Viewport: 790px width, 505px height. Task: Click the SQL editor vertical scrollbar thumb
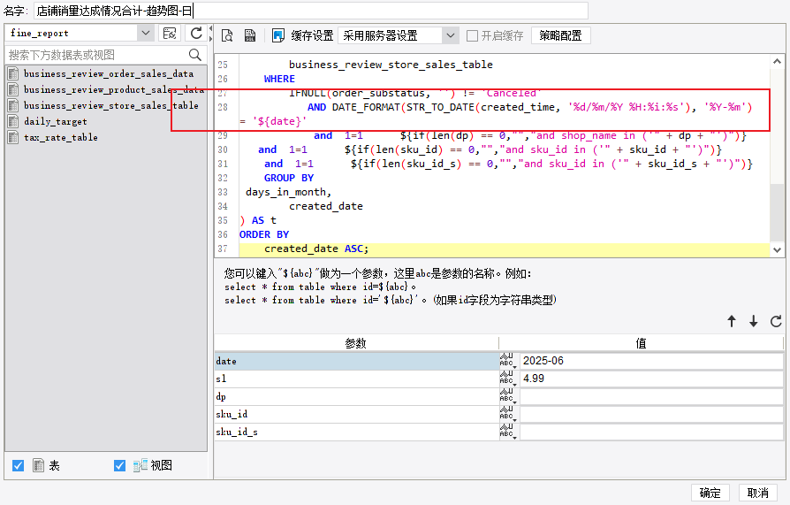[x=777, y=212]
